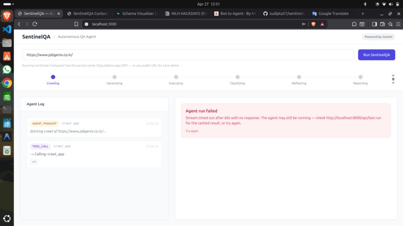This screenshot has width=403, height=226.
Task: Select the Reporting stage dot
Action: (x=360, y=77)
